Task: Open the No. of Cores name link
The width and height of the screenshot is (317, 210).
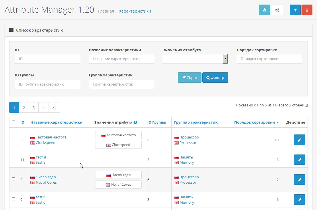Action: click(x=46, y=182)
